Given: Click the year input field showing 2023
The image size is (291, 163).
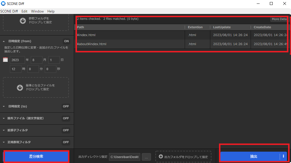Looking at the screenshot, I should tap(17, 60).
